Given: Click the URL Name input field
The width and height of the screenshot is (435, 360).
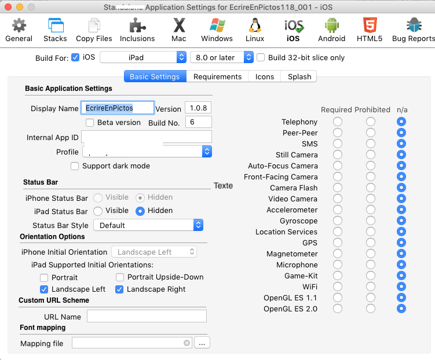Looking at the screenshot, I should pos(147,316).
